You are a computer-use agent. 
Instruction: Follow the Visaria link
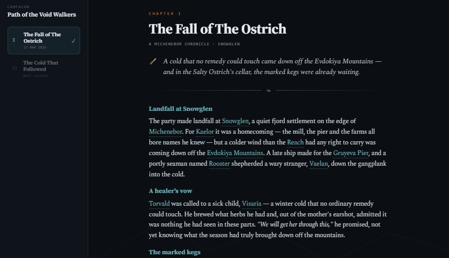(251, 204)
